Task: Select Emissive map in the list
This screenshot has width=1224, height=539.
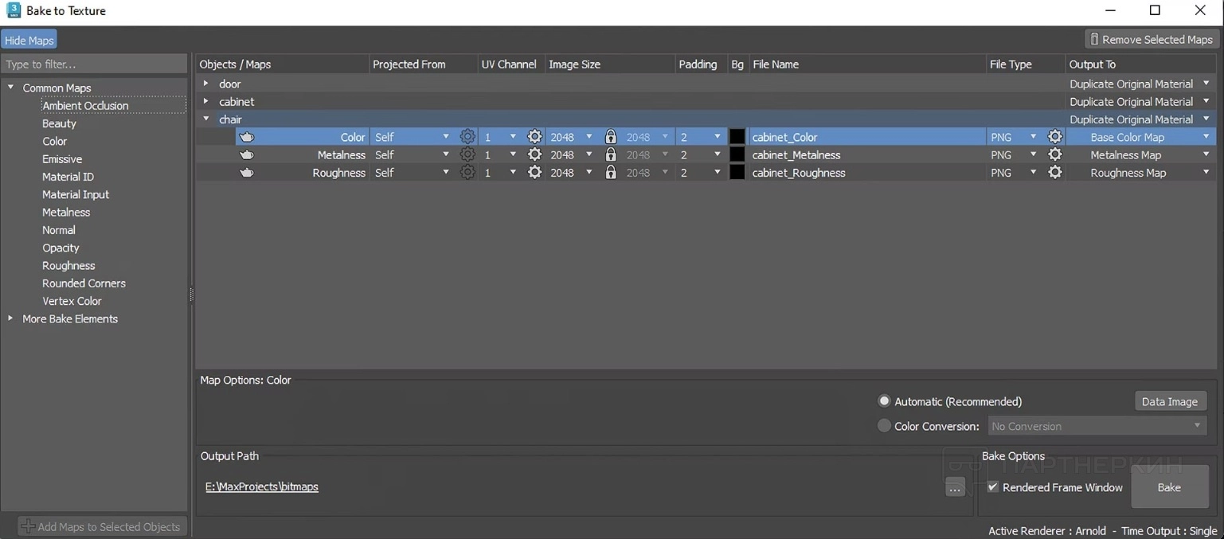Action: [62, 158]
